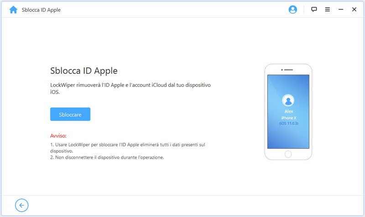Click warning 2 'Non disconnettere il dispositivo'
Image resolution: width=365 pixels, height=217 pixels.
(107, 157)
